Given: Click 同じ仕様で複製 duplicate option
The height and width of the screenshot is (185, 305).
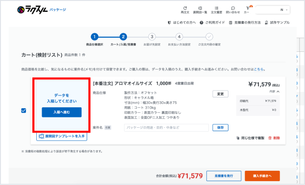Looking at the screenshot, I should tap(251, 138).
